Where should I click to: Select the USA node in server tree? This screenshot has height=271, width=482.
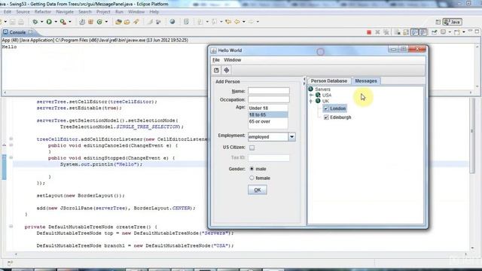pos(327,96)
